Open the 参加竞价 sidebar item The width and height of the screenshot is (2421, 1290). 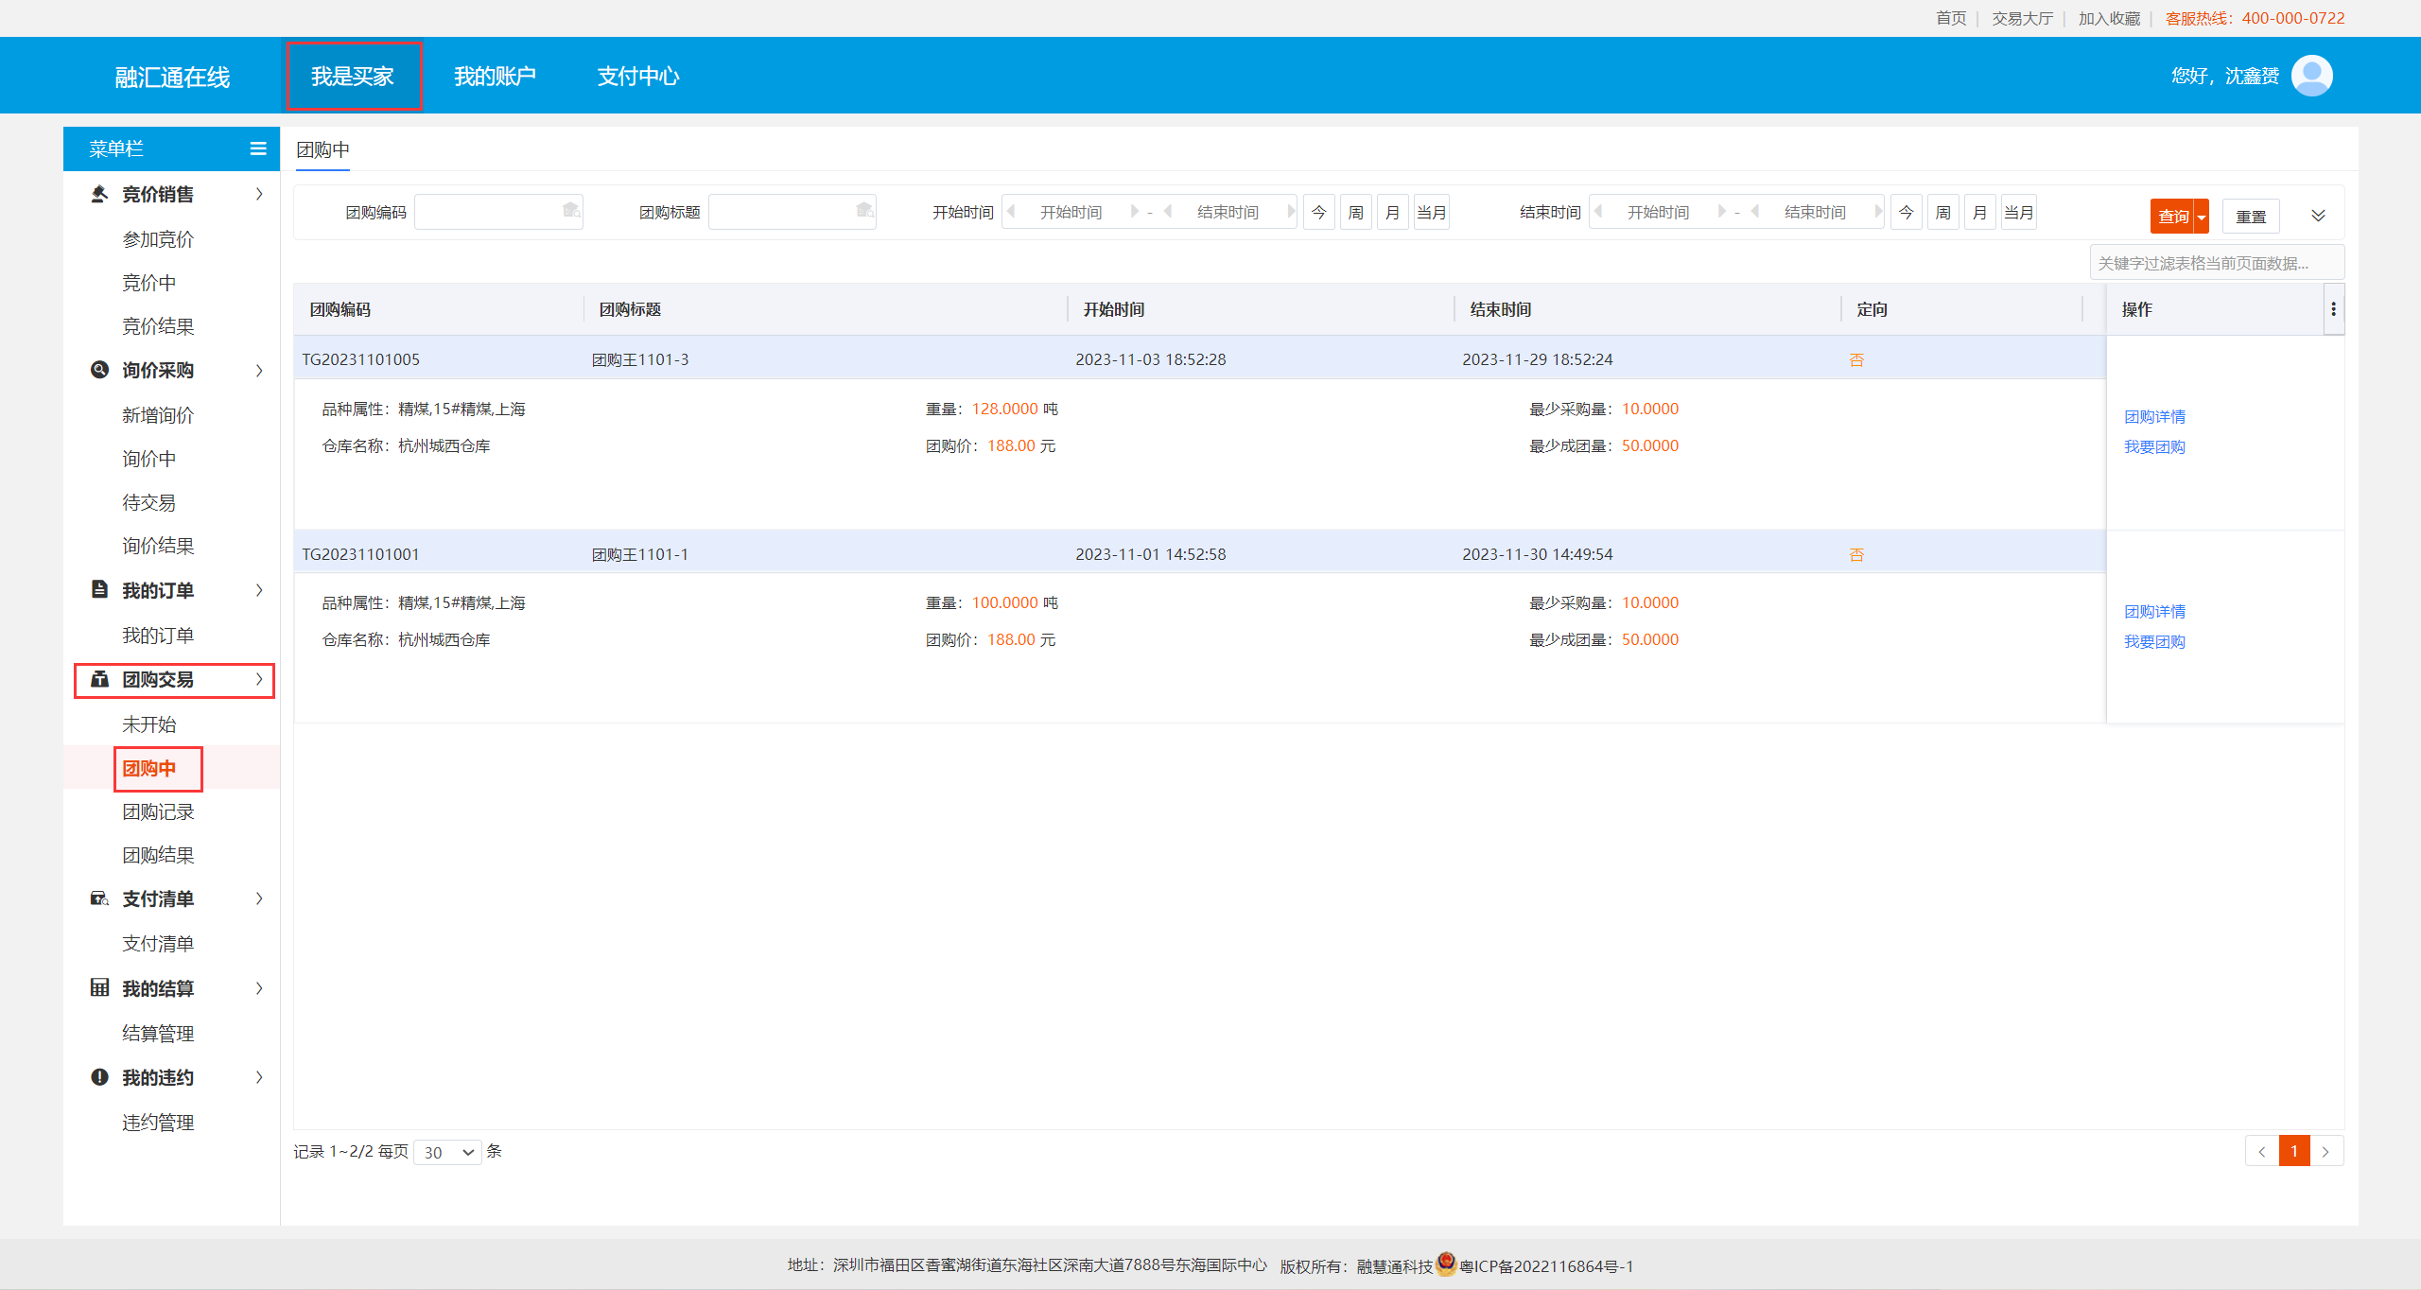tap(158, 239)
